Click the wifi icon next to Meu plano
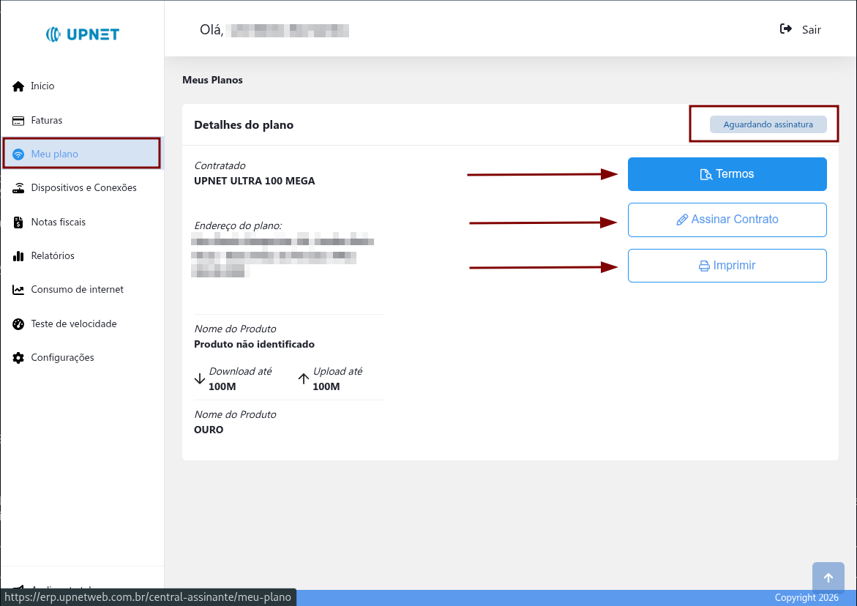Screen dimensions: 857x606 point(19,154)
